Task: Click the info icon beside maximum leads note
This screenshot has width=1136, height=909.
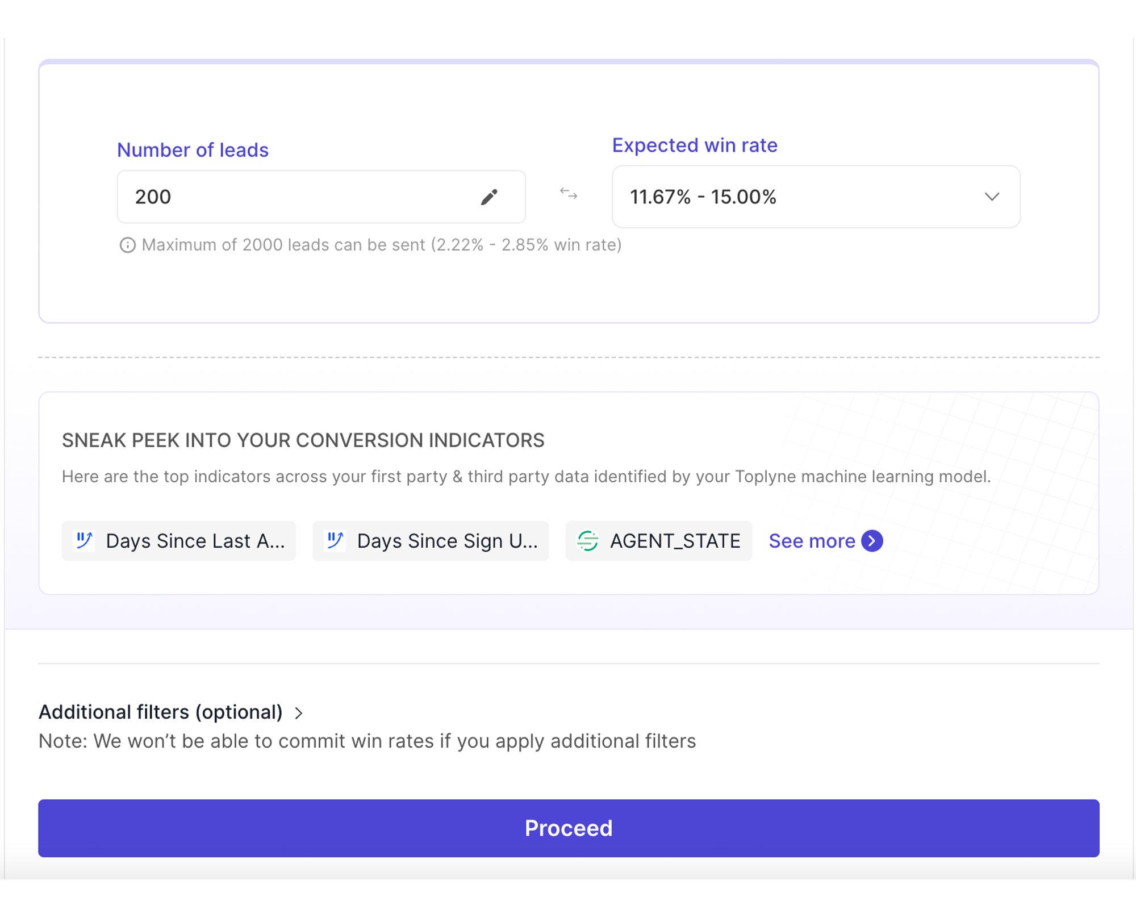Action: click(x=127, y=245)
